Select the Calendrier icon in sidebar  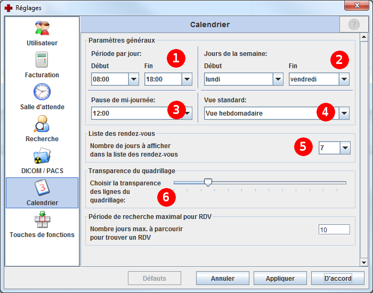pyautogui.click(x=42, y=188)
